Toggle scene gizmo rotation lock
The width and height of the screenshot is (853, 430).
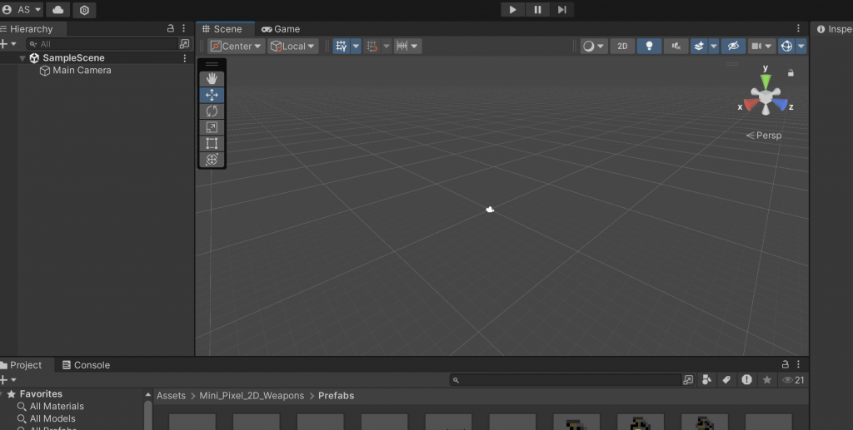[791, 72]
